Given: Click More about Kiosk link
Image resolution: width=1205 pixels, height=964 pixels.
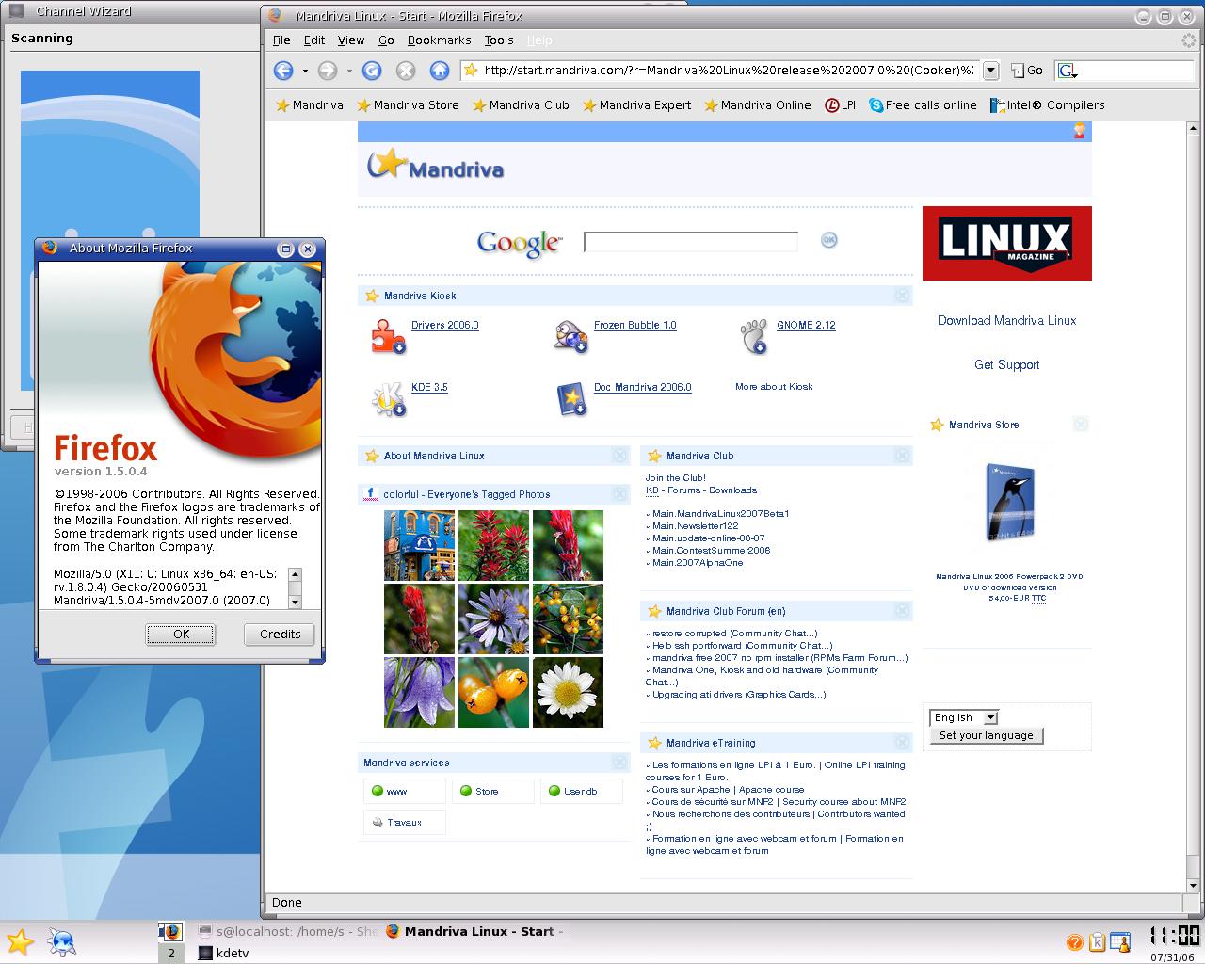Looking at the screenshot, I should [x=774, y=387].
